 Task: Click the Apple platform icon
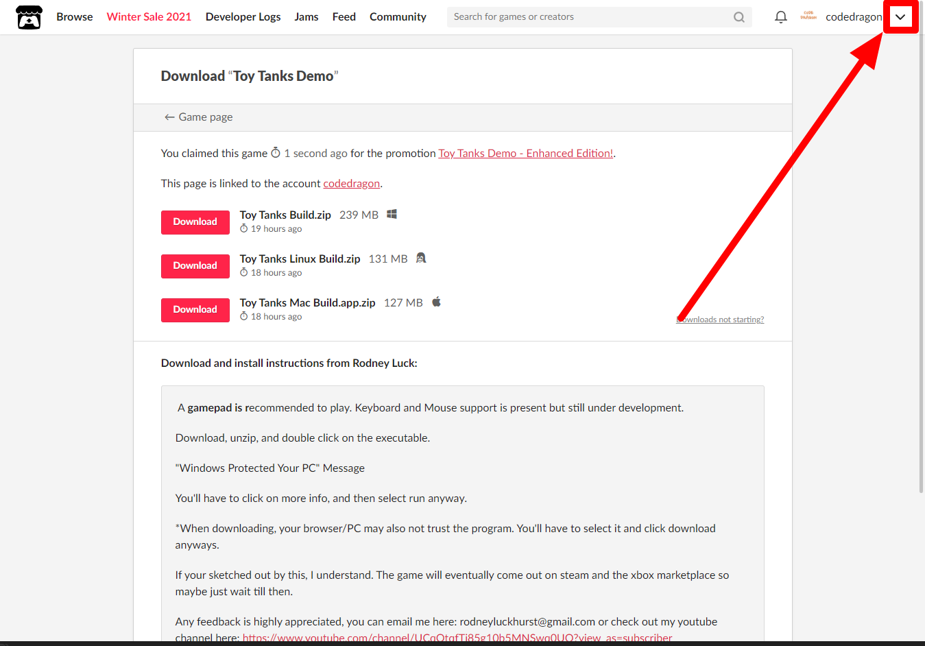click(436, 302)
